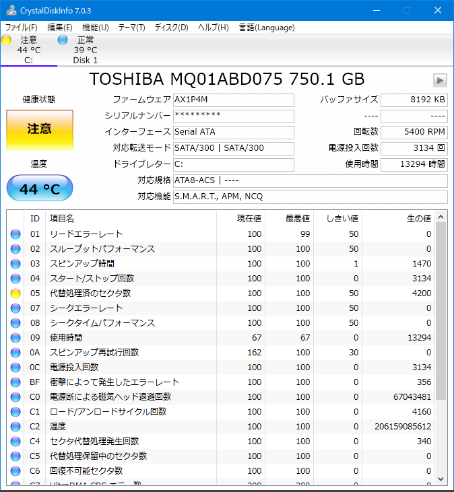Open the ディスク(D) menu
The height and width of the screenshot is (492, 454).
coord(171,28)
